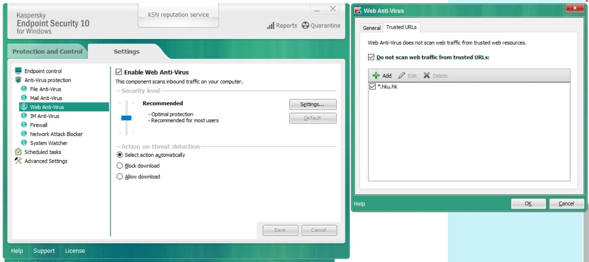Select Endpoint control in tree
Screen dimensions: 589x262
point(43,71)
